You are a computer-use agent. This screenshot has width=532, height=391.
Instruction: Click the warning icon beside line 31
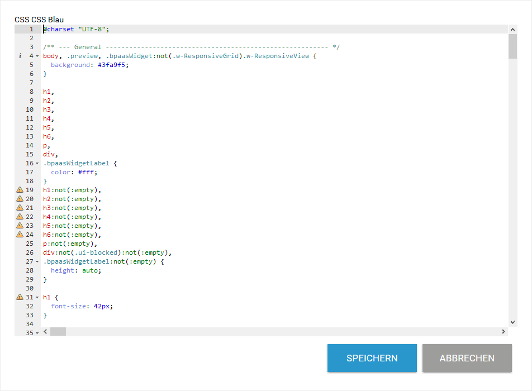pos(20,297)
